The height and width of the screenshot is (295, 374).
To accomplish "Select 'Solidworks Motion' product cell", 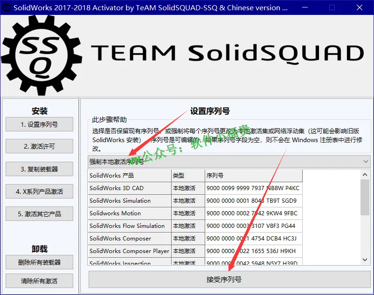I will [x=130, y=213].
